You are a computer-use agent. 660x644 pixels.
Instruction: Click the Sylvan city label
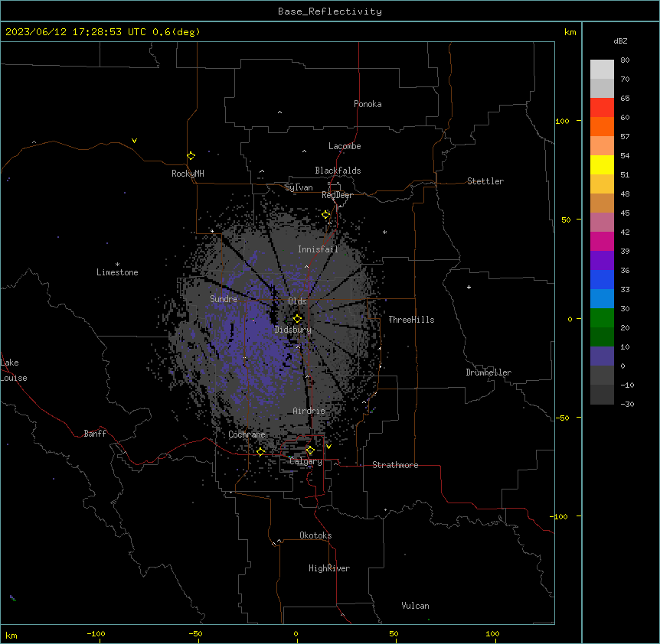(x=299, y=187)
